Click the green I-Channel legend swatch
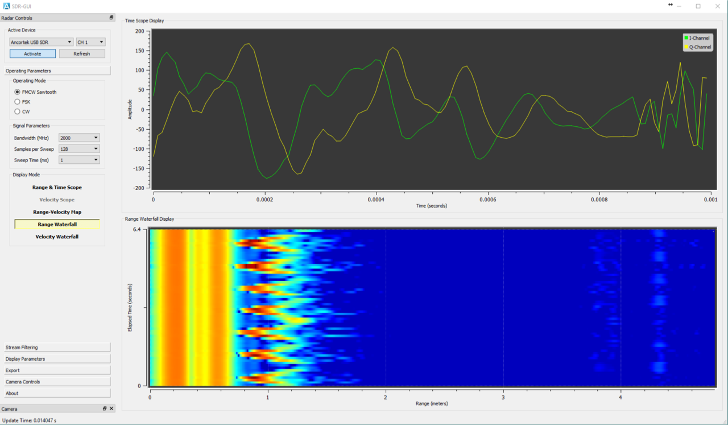The width and height of the screenshot is (728, 425). [686, 38]
